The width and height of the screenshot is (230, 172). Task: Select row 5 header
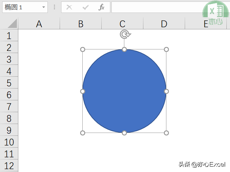[9, 83]
